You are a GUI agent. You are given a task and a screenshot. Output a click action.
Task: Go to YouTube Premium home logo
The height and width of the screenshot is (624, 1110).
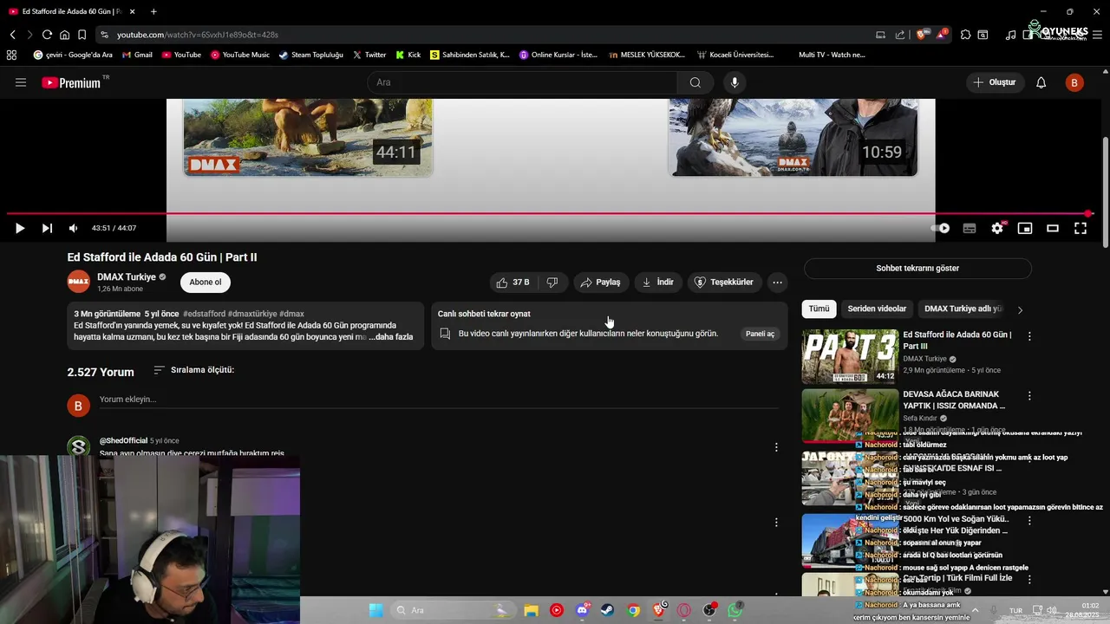pyautogui.click(x=72, y=82)
